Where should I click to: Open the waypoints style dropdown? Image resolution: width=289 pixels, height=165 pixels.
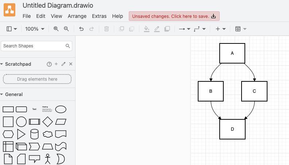point(200,29)
